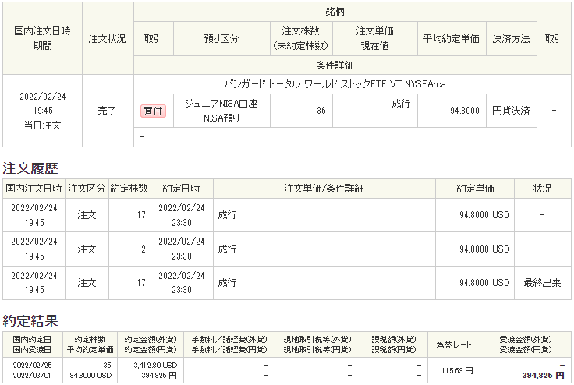The height and width of the screenshot is (385, 574).
Task: Select the order quantity 36 in the top table
Action: [x=321, y=111]
